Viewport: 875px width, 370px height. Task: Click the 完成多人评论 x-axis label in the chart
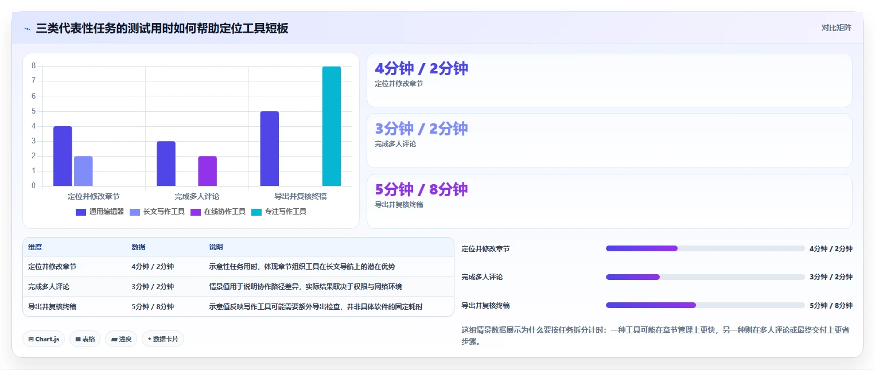point(197,196)
